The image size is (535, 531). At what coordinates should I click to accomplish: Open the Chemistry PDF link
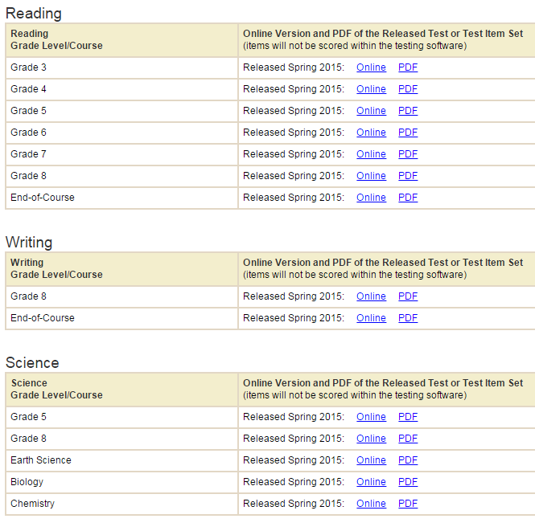408,504
